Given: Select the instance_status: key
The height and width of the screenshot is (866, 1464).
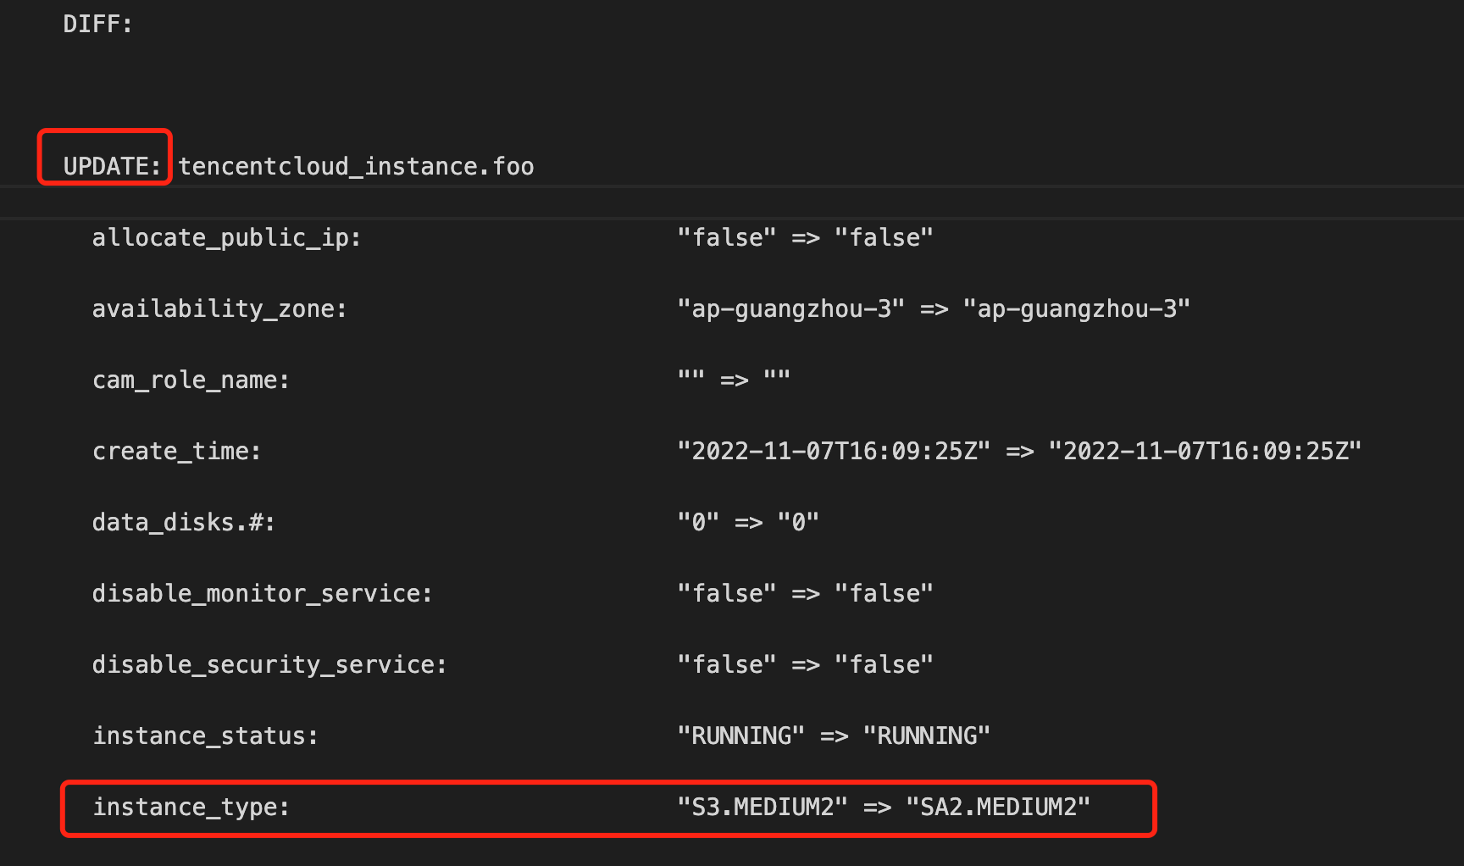Looking at the screenshot, I should pos(205,736).
